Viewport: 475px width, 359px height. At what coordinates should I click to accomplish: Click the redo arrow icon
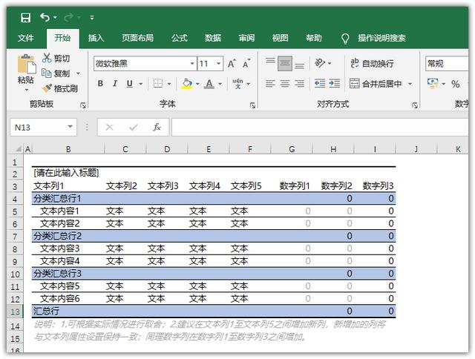pyautogui.click(x=68, y=17)
